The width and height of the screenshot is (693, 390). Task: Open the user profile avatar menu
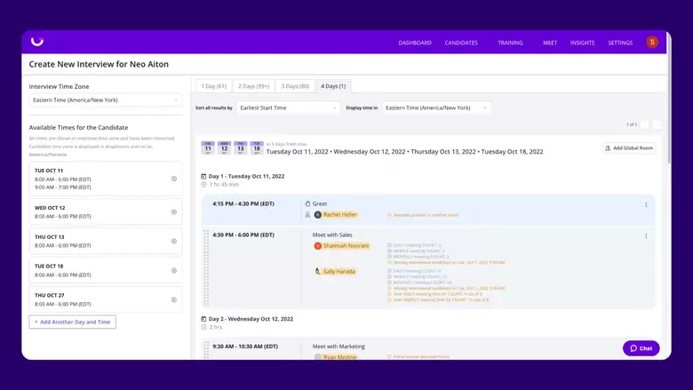point(652,42)
